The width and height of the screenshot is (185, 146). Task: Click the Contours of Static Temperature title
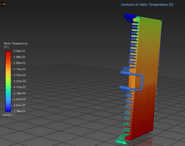pyautogui.click(x=147, y=5)
